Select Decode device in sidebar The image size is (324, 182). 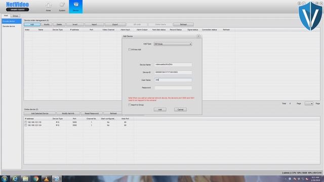click(x=12, y=26)
